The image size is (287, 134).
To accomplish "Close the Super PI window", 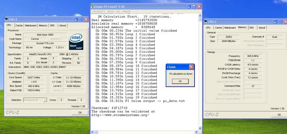I will (199, 7).
